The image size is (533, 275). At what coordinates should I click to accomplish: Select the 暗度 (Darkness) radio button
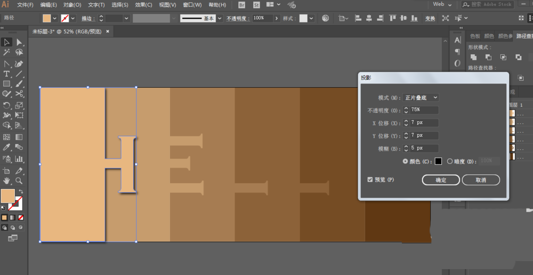450,161
